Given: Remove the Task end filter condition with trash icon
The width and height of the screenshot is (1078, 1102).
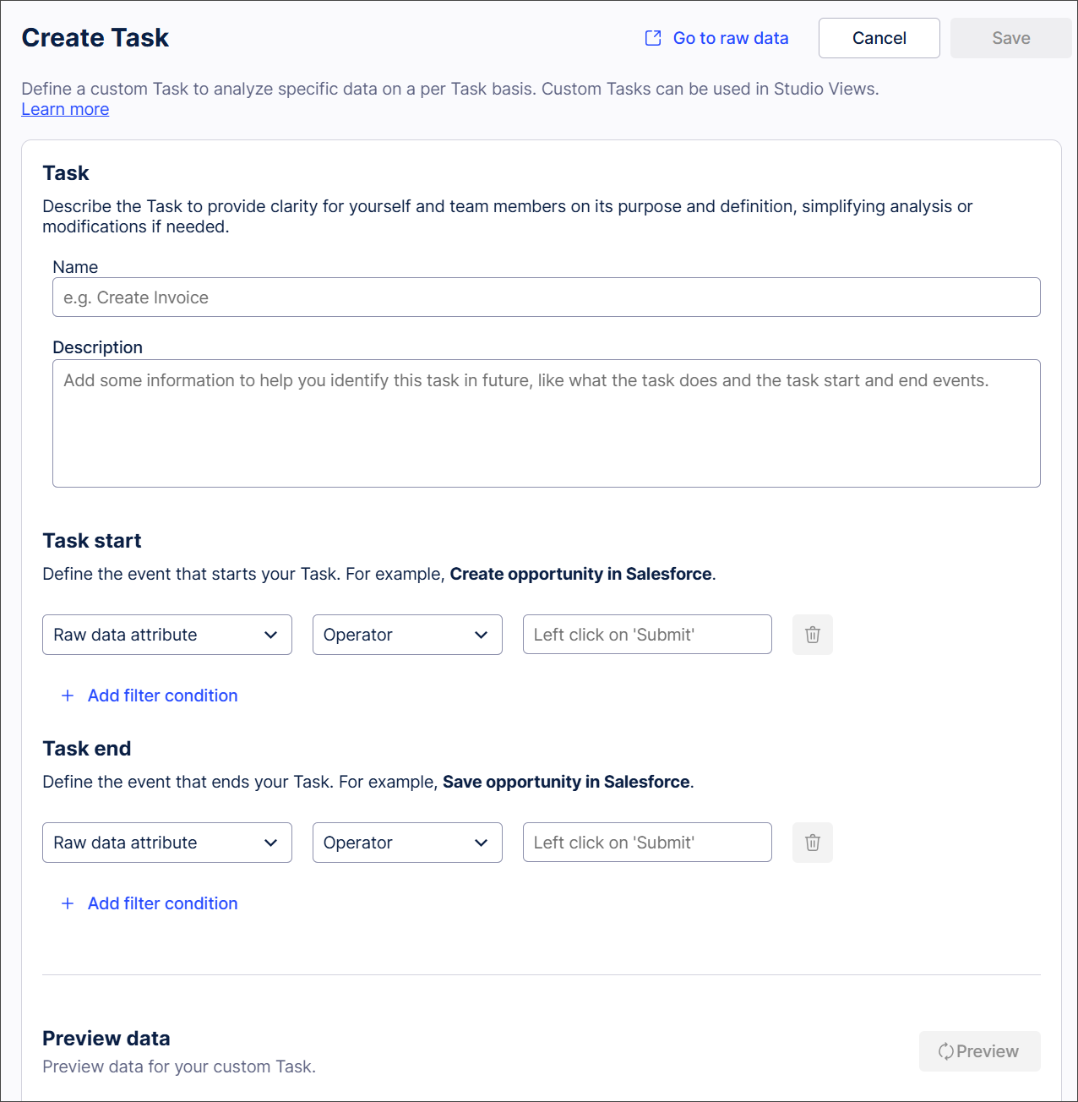Looking at the screenshot, I should click(812, 843).
